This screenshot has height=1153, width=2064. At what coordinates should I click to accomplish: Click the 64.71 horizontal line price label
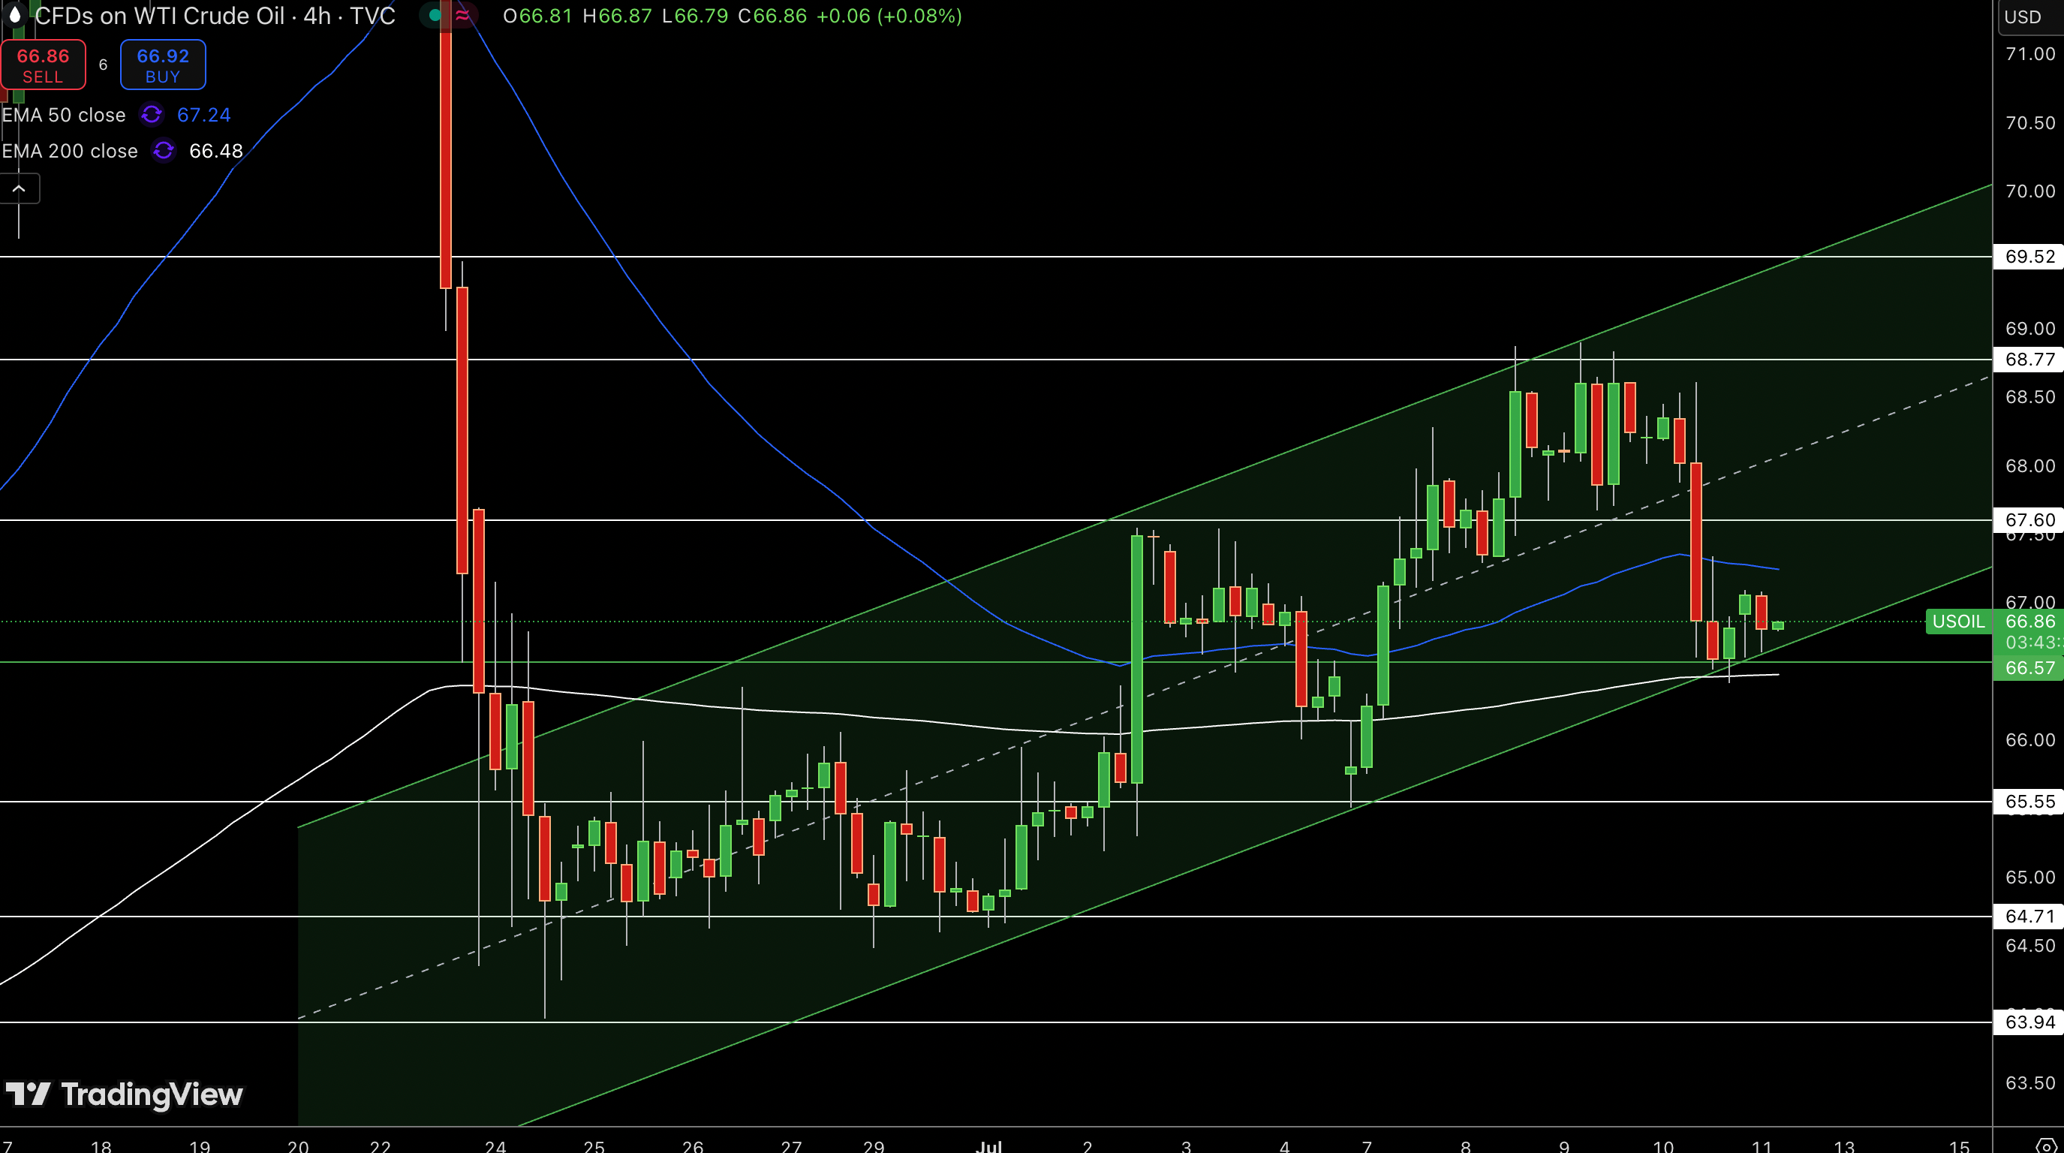(x=2029, y=916)
